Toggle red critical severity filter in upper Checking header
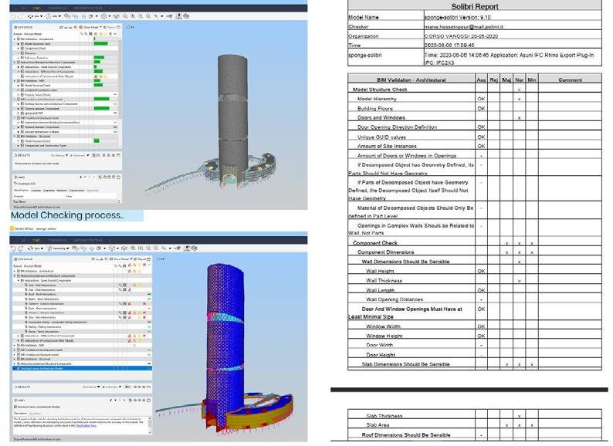This screenshot has height=446, width=613. [x=96, y=34]
